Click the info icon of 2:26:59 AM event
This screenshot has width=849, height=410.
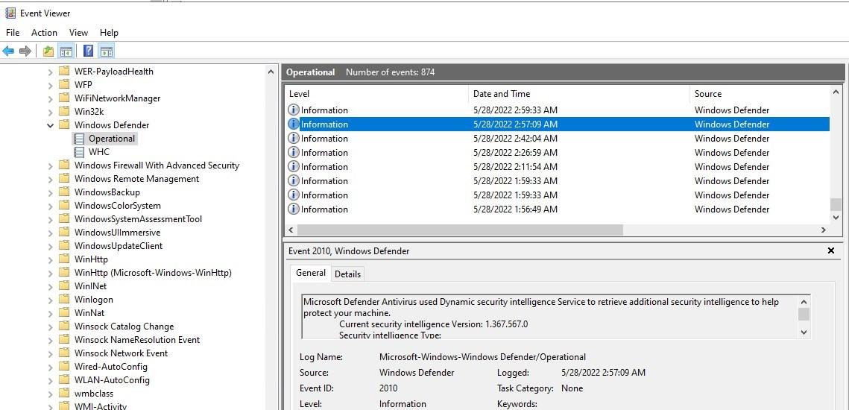[x=294, y=152]
